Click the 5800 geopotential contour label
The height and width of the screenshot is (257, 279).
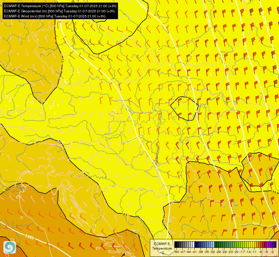257,79
